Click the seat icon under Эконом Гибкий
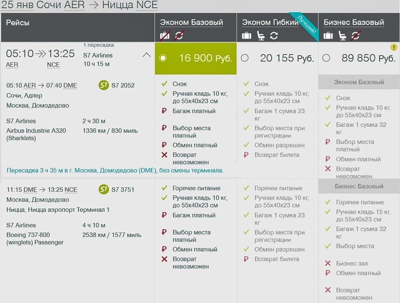 [260, 36]
